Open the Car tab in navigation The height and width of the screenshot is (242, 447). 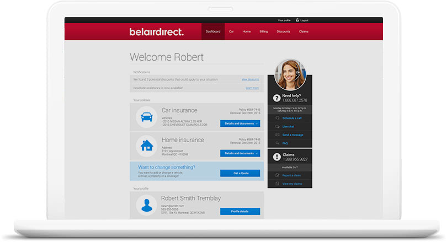coord(231,31)
